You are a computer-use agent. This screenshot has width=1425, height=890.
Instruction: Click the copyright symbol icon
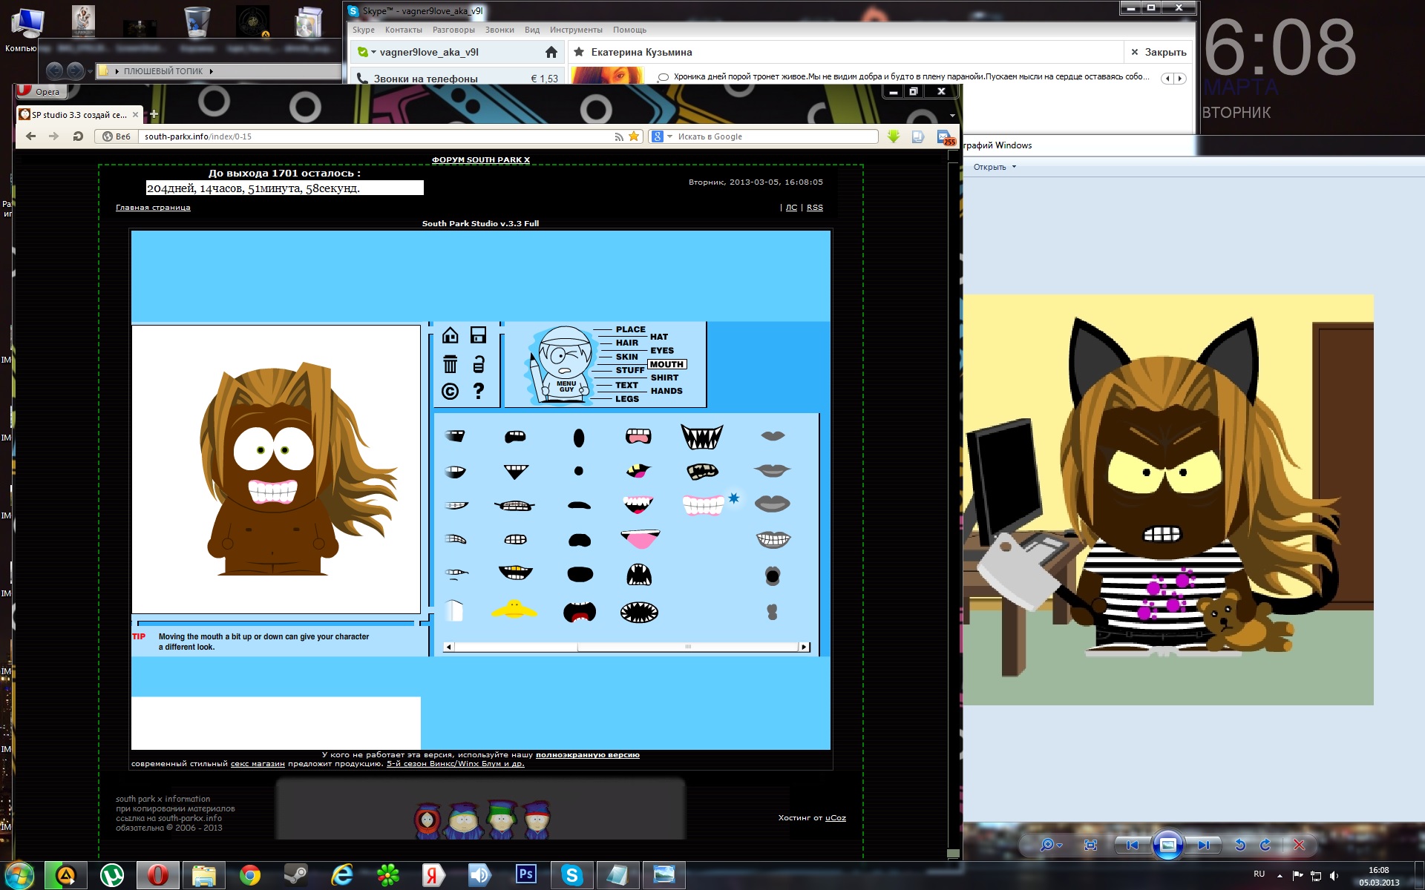click(450, 392)
